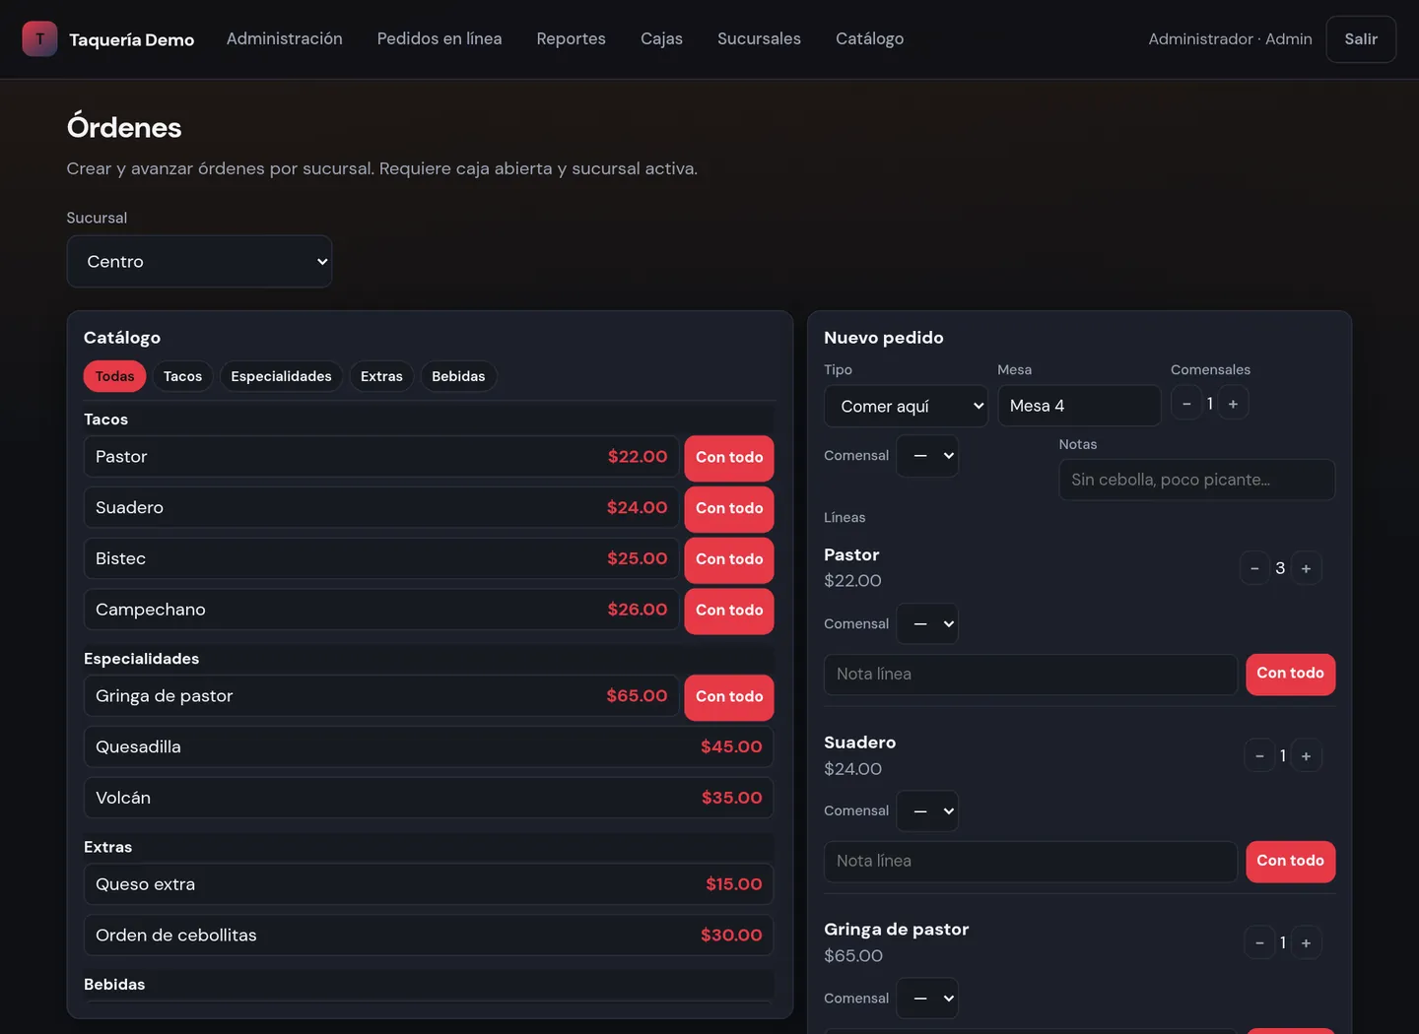Open the Catálogo page in navbar
The height and width of the screenshot is (1034, 1419).
point(870,39)
